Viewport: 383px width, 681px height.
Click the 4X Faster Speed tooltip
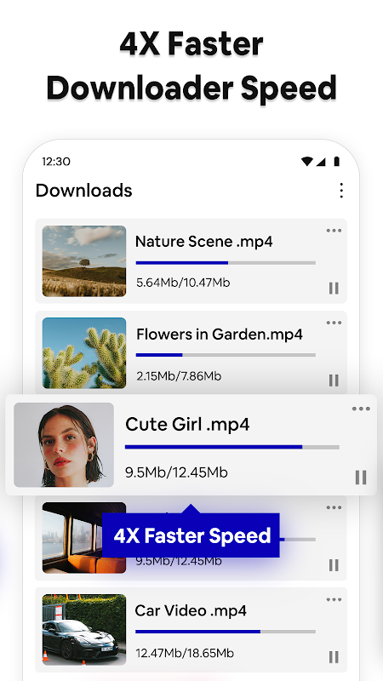coord(191,535)
